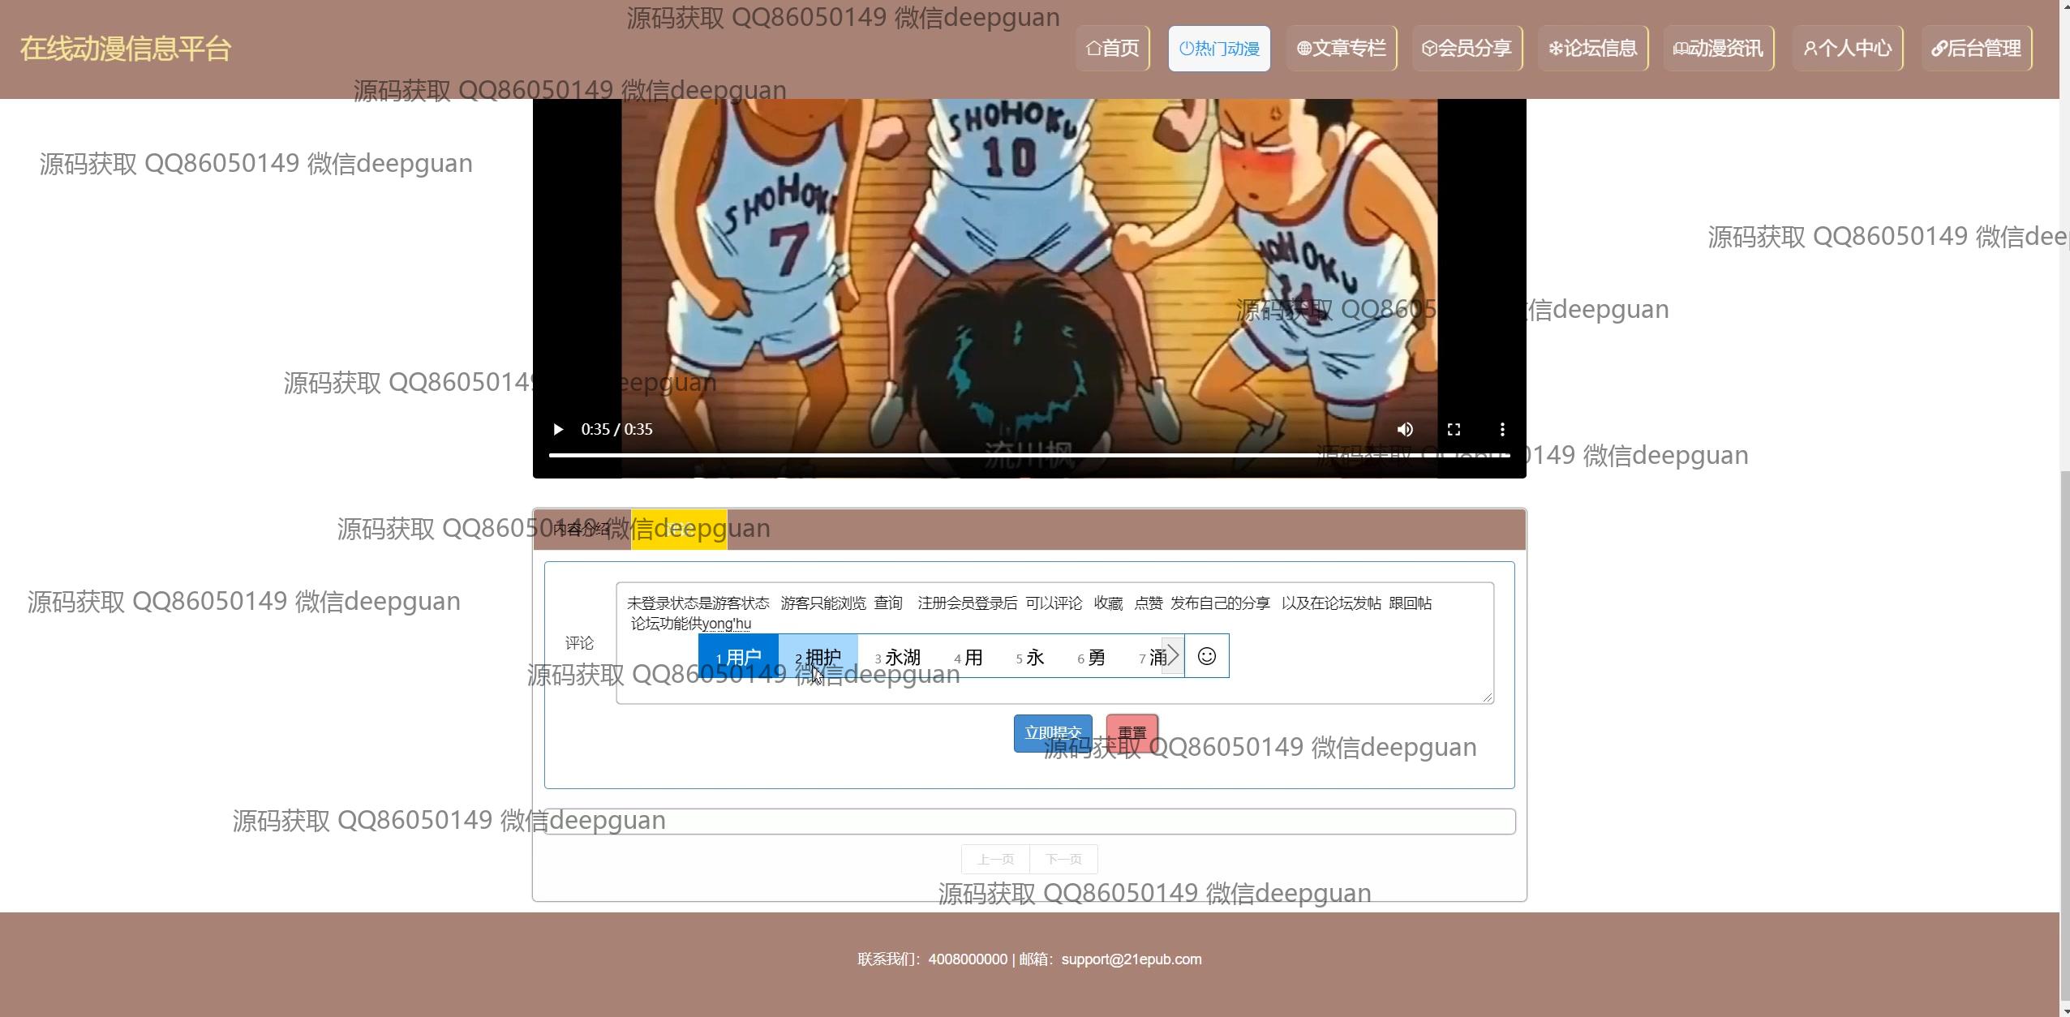This screenshot has height=1017, width=2070.
Task: Open the IME emoji smiley panel
Action: click(1207, 656)
